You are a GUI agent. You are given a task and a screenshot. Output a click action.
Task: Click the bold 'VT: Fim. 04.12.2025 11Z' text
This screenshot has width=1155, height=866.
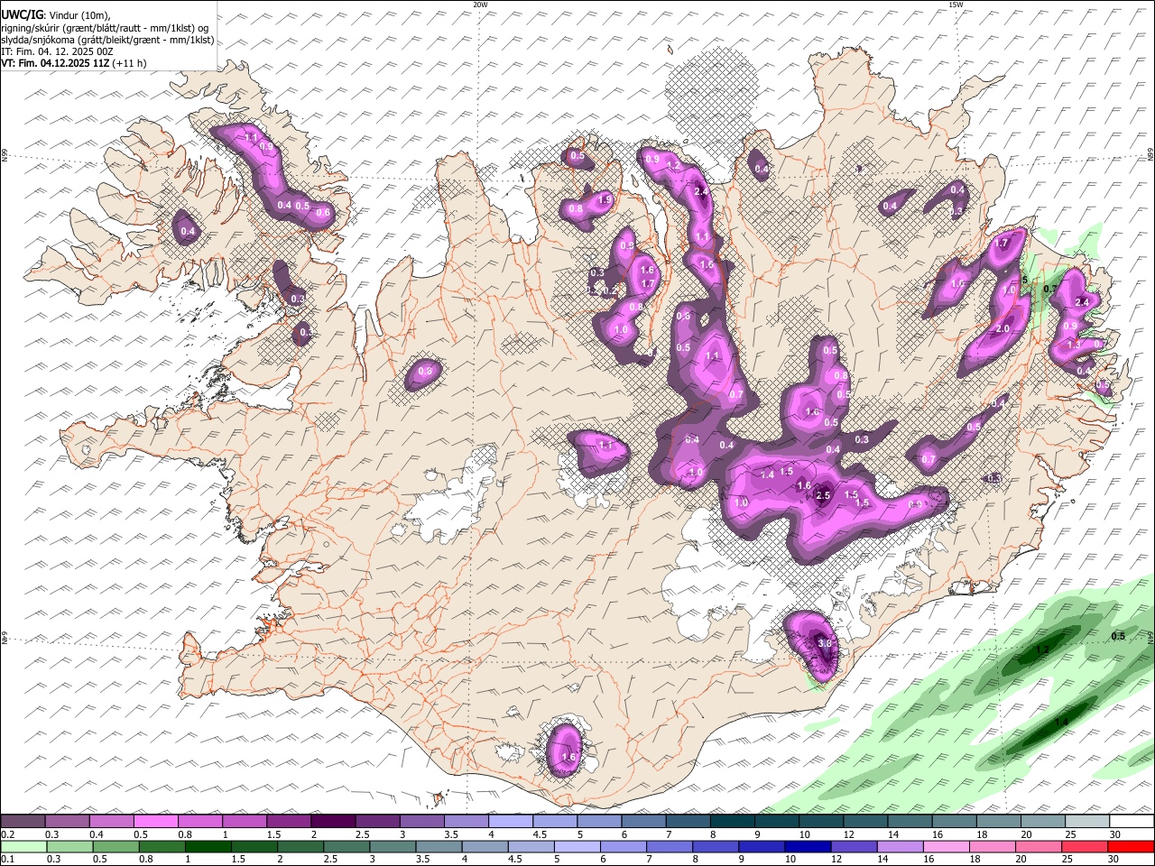[x=56, y=63]
